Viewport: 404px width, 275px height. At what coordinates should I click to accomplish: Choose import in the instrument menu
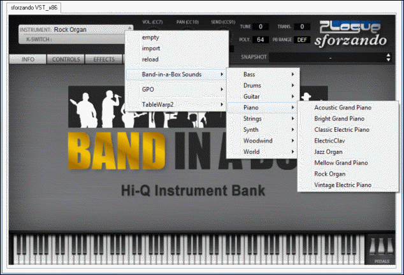pyautogui.click(x=177, y=48)
